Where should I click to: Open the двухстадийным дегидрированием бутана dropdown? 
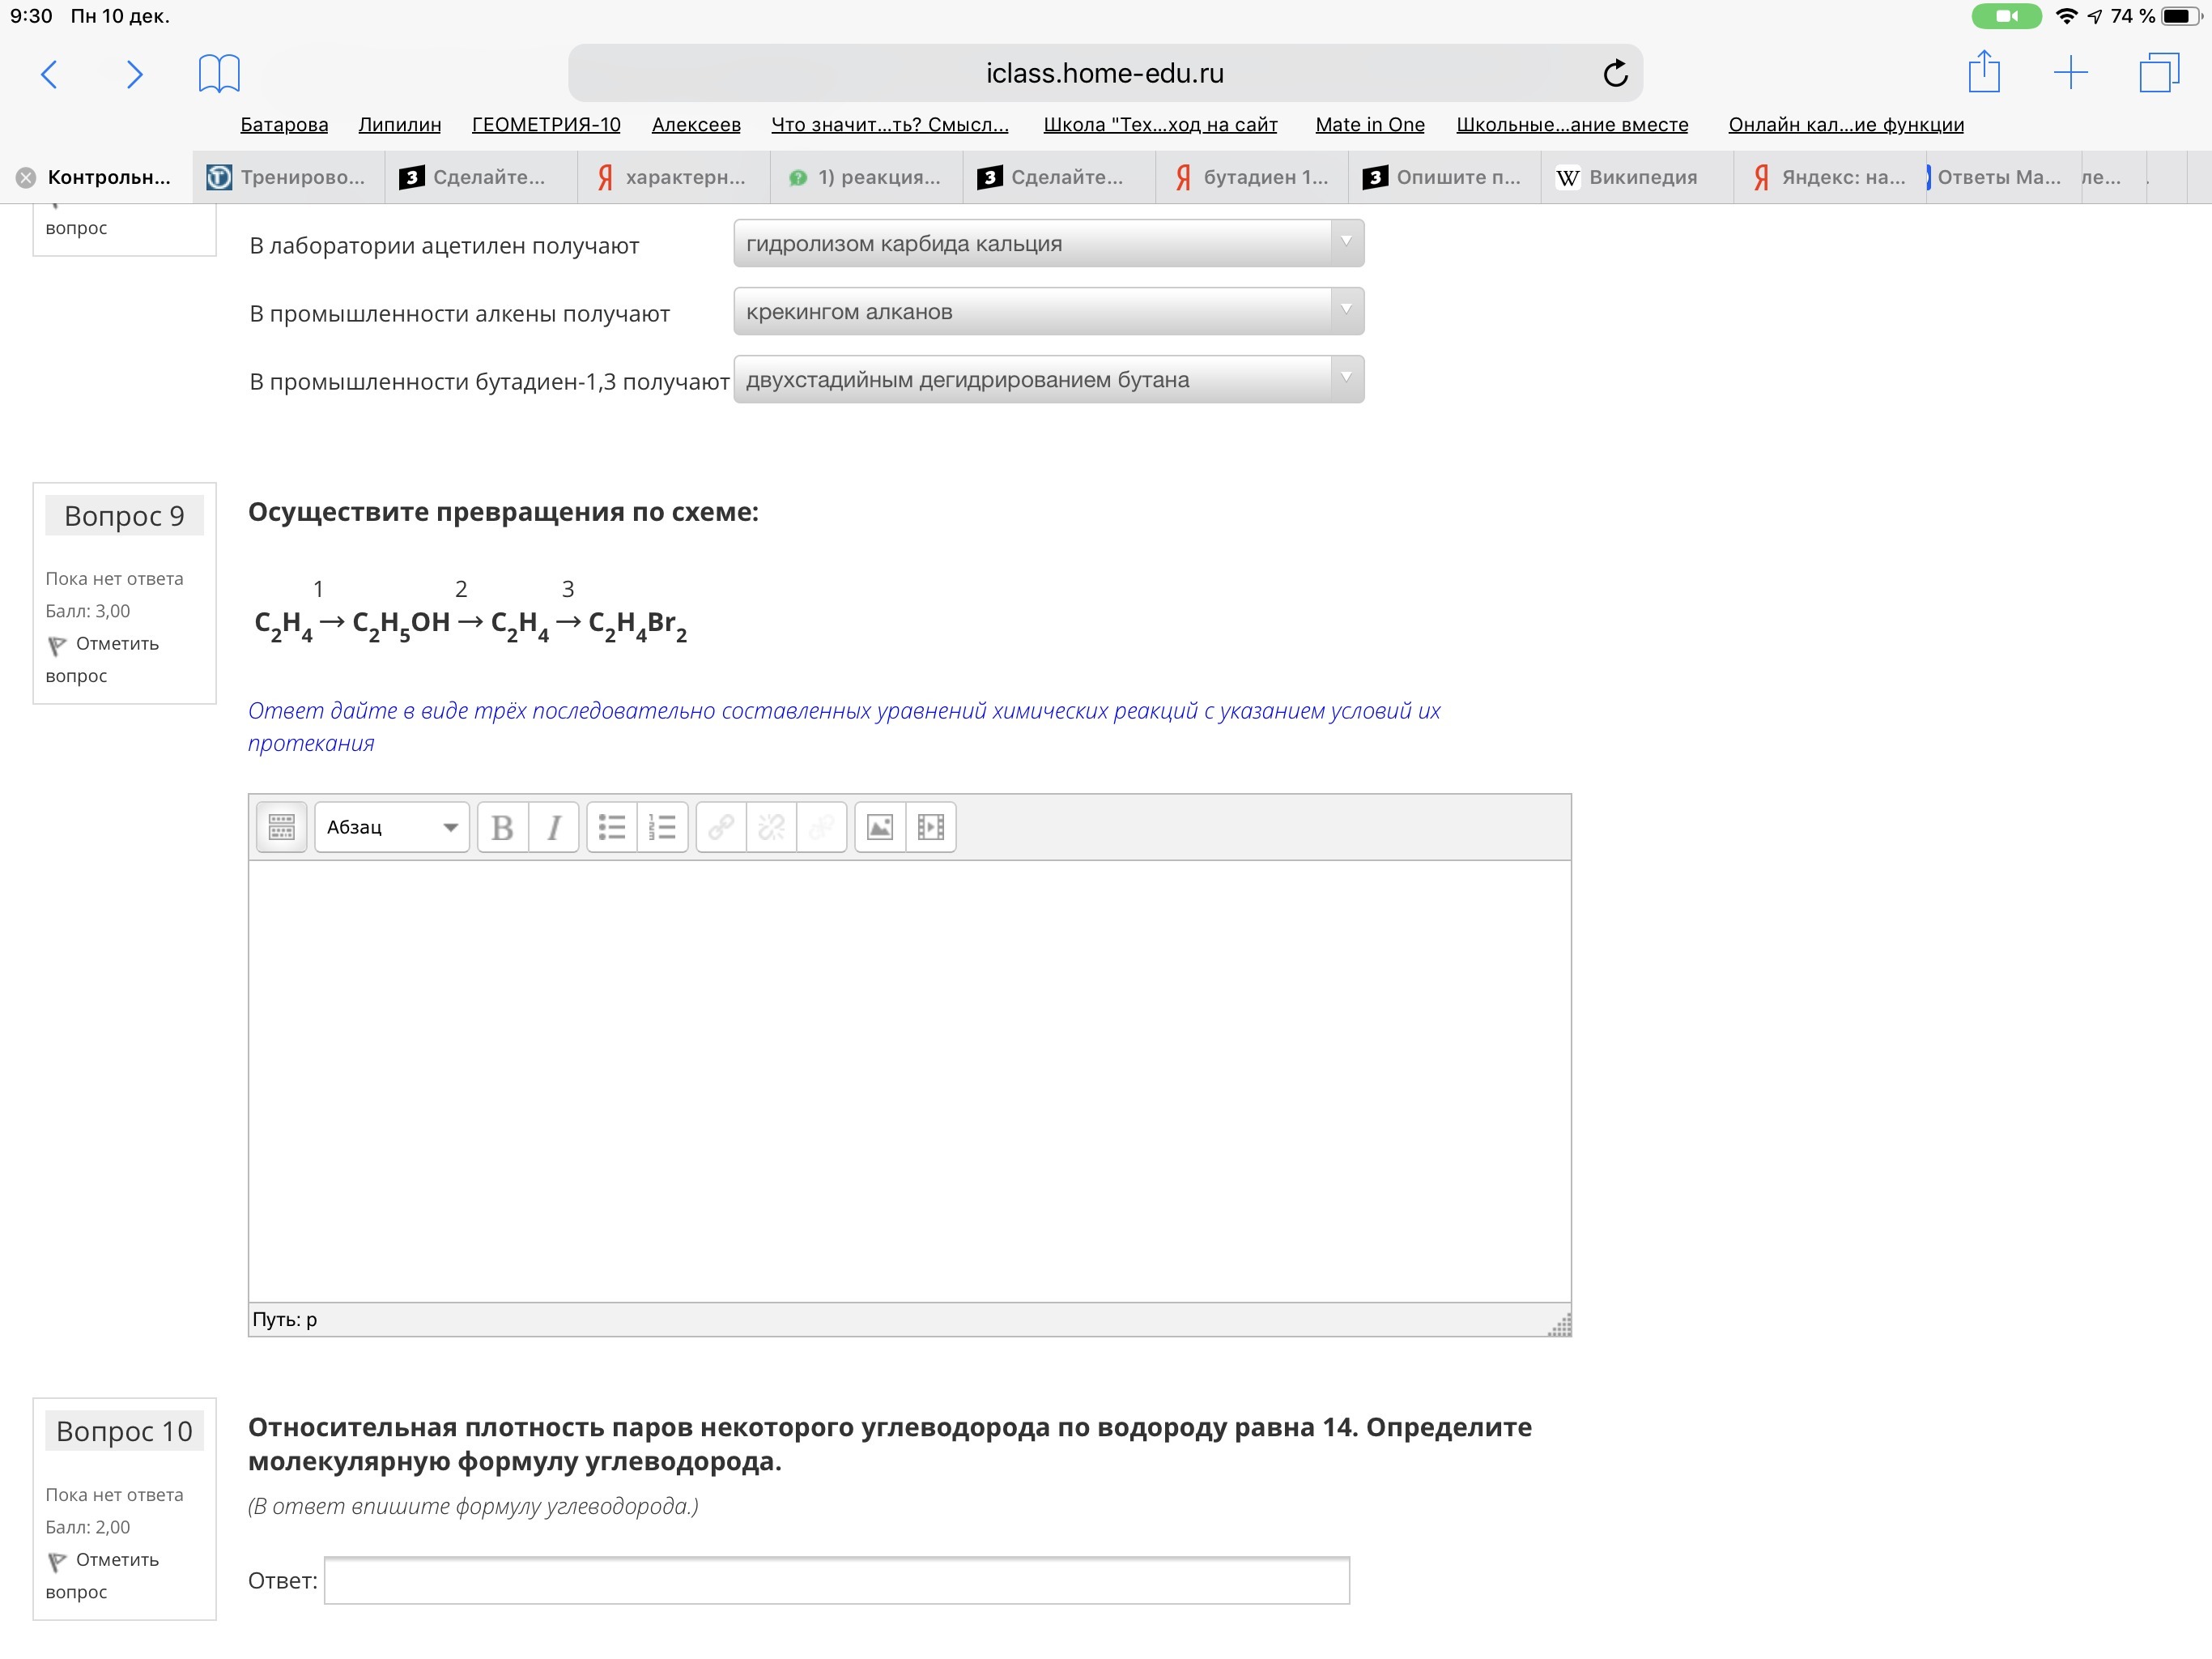[x=1047, y=379]
